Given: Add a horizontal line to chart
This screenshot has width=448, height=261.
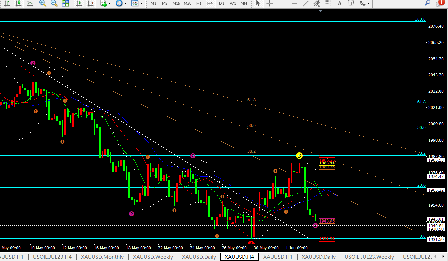Looking at the screenshot, I should [x=294, y=3].
